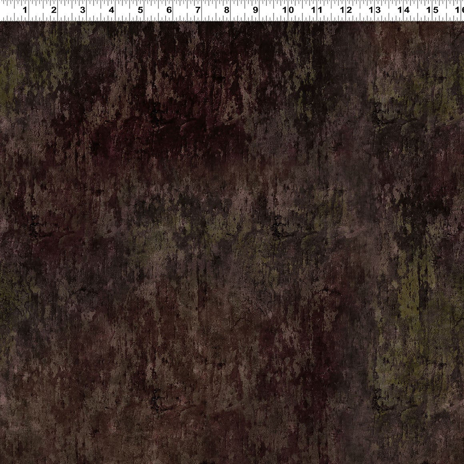Select the 2 inch ruler mark
Image resolution: width=464 pixels, height=464 pixels.
pos(54,10)
